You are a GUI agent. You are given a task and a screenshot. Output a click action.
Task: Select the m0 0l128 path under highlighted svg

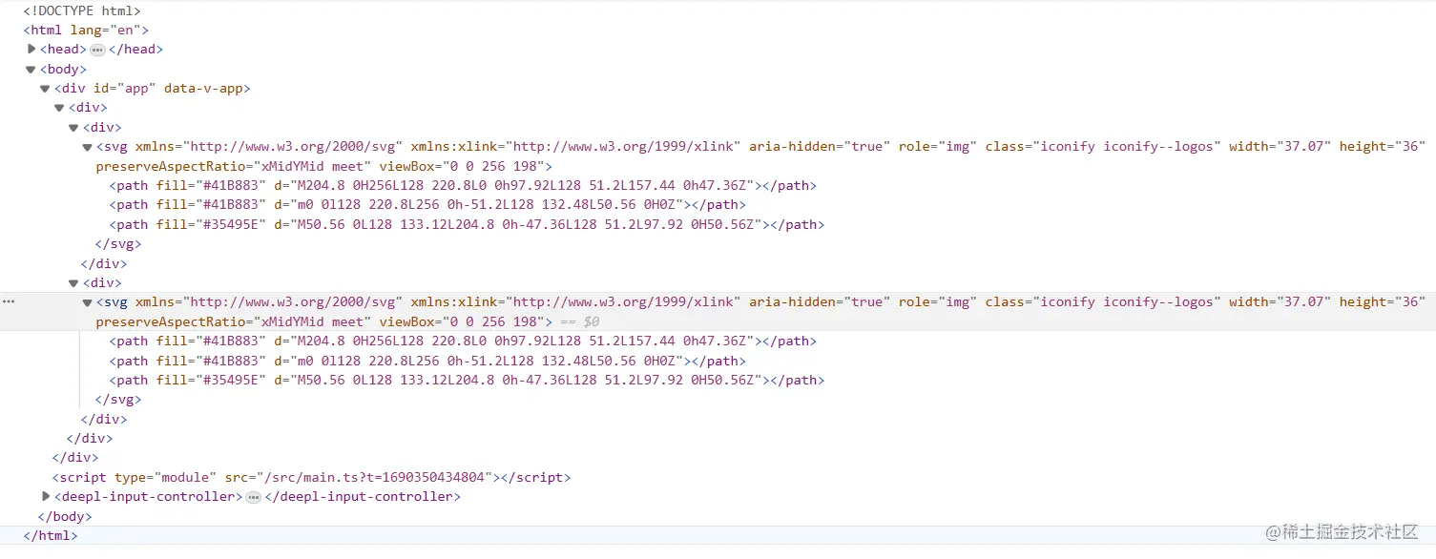pyautogui.click(x=427, y=361)
